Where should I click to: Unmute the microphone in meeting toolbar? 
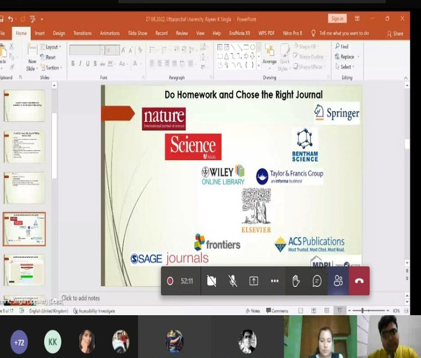(232, 281)
